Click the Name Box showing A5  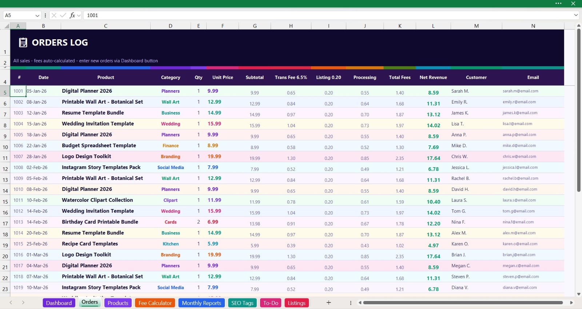click(19, 15)
